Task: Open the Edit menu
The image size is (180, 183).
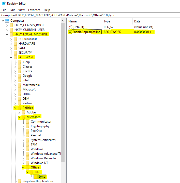Action: tap(12, 10)
